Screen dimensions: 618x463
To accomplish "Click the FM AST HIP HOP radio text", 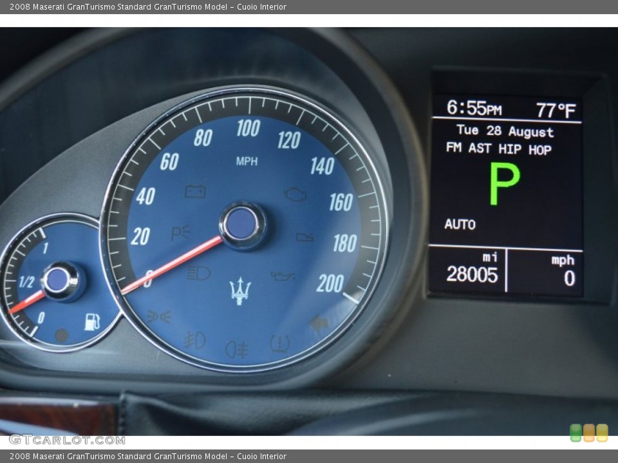I will 498,149.
